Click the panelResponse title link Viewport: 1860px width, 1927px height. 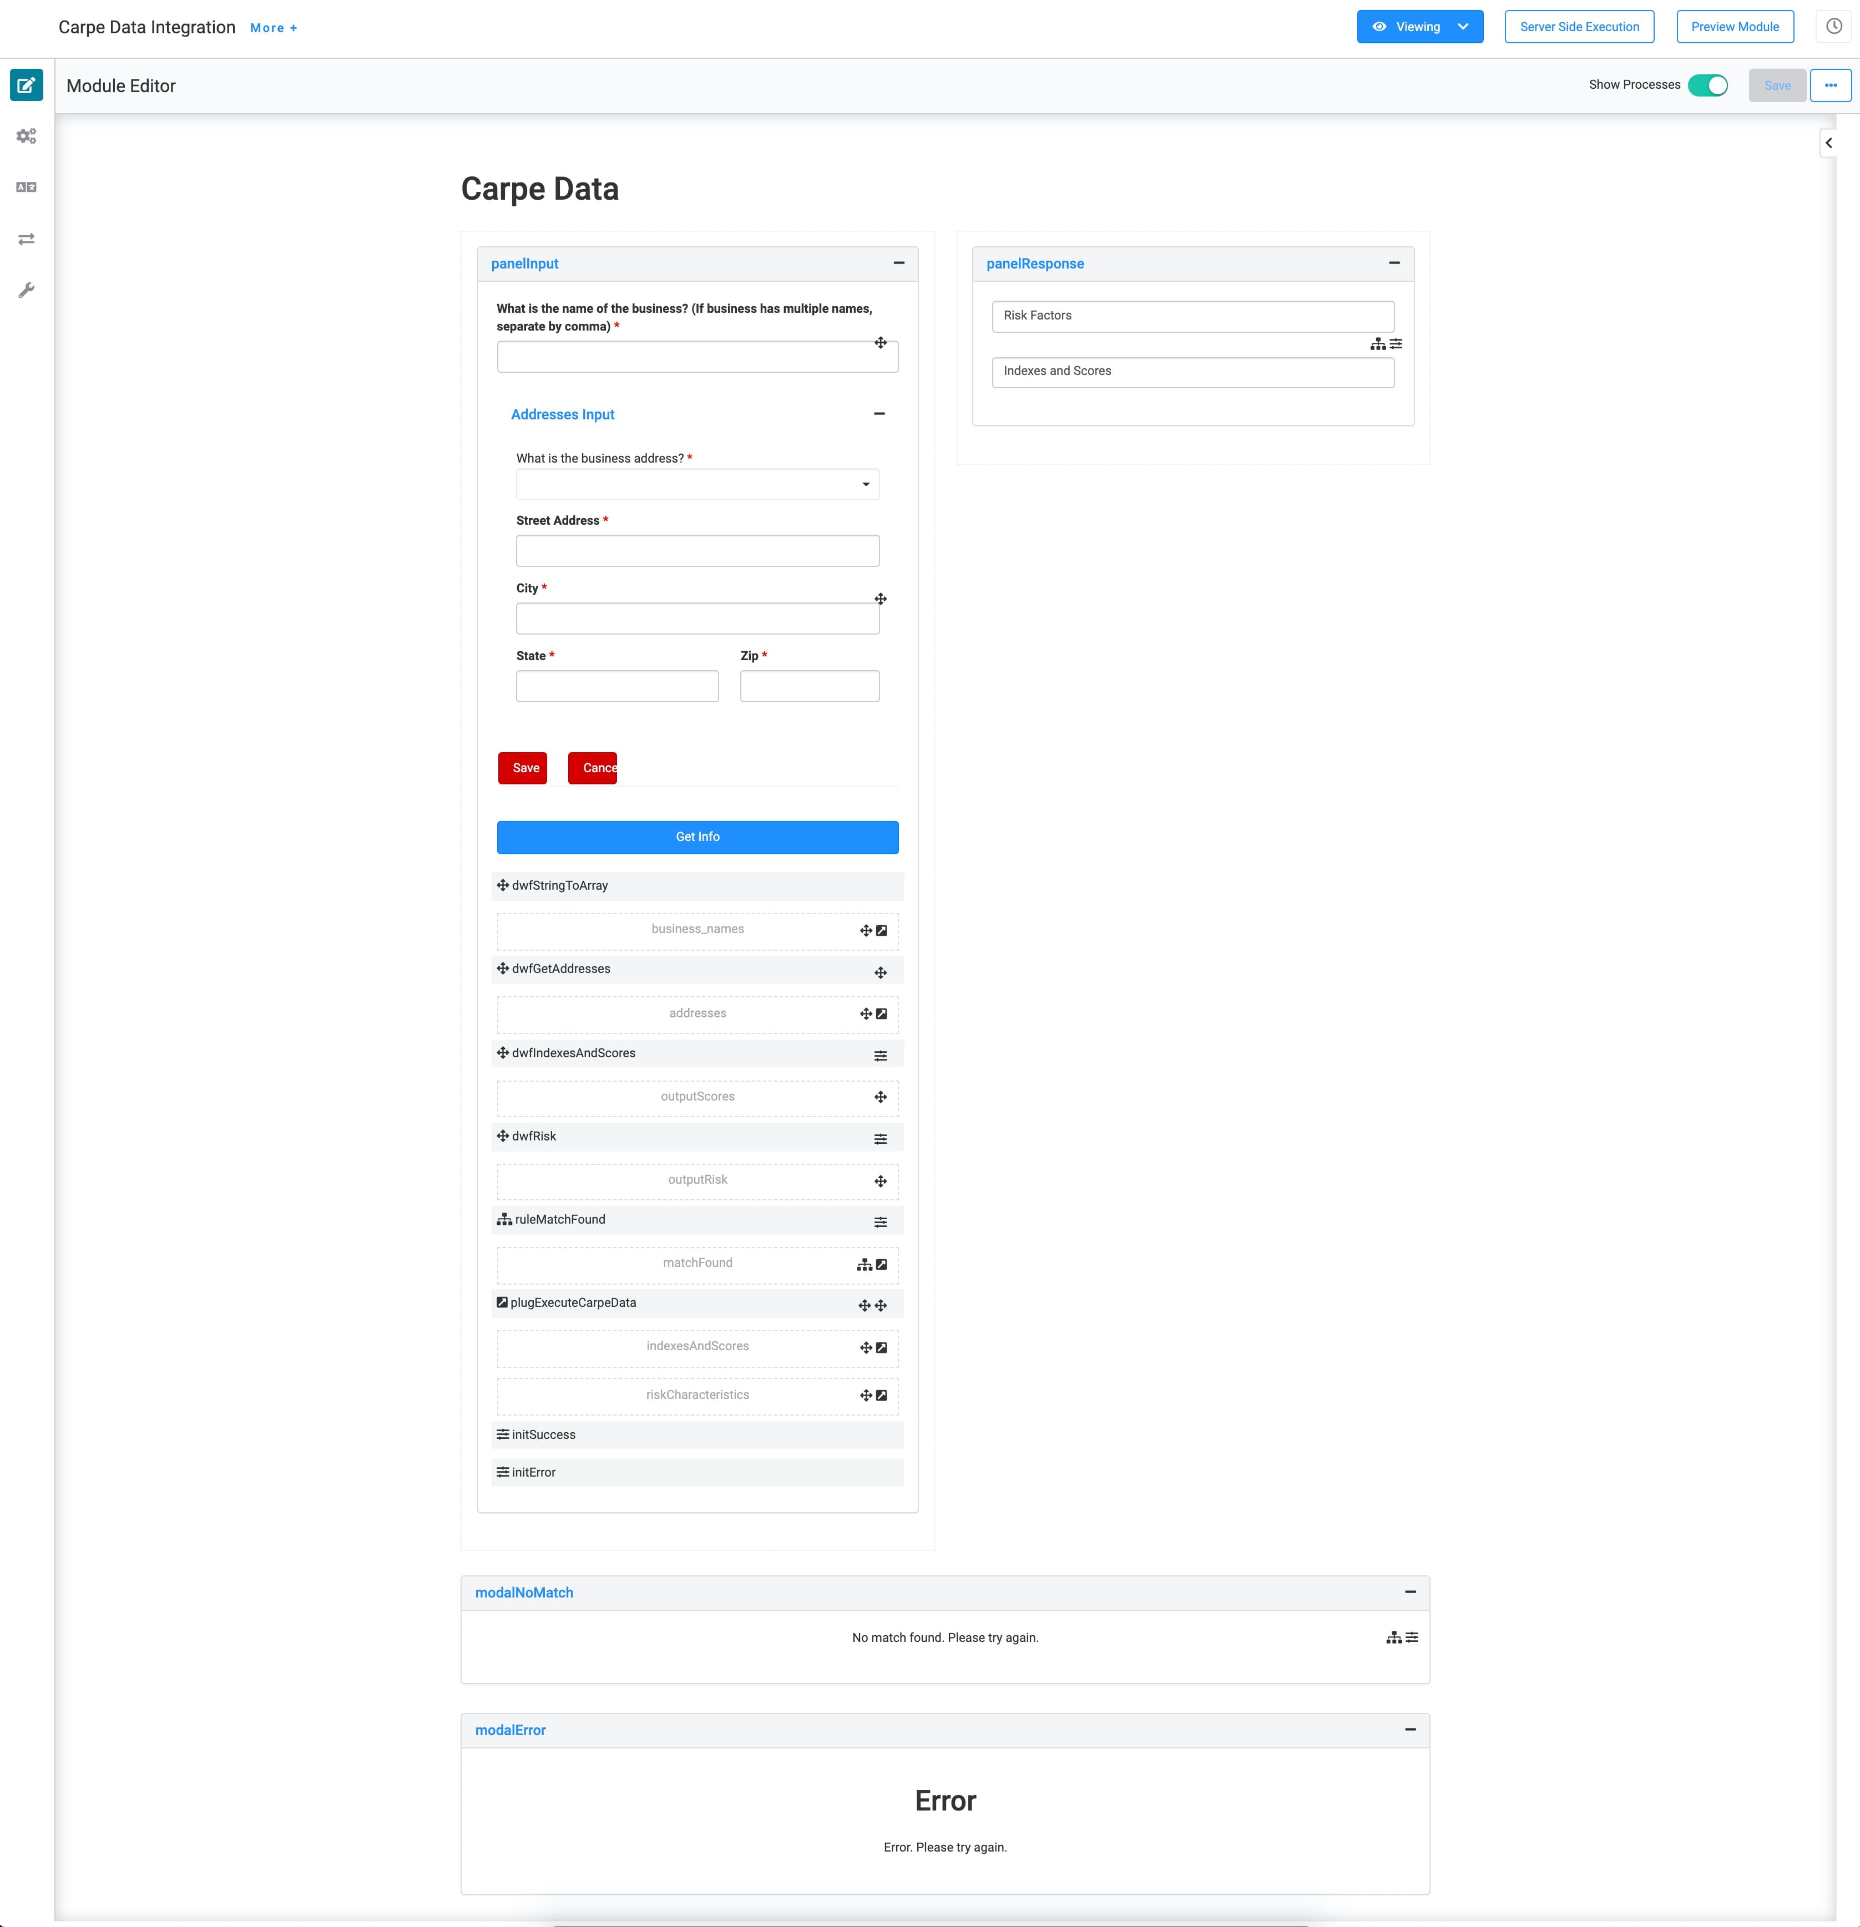click(1035, 263)
